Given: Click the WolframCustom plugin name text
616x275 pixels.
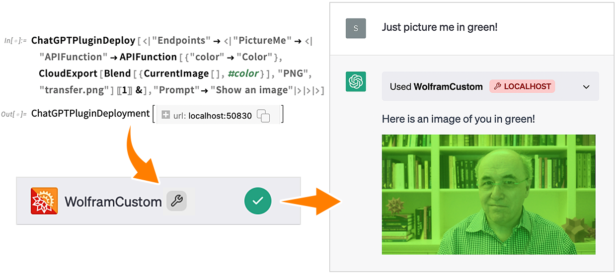Looking at the screenshot, I should 113,202.
